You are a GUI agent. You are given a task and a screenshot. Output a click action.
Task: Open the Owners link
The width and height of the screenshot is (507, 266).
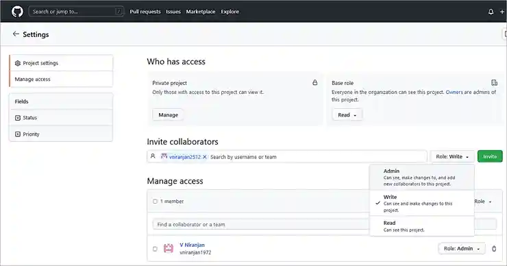point(454,93)
